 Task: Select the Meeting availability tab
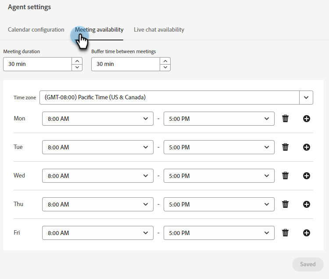click(99, 30)
